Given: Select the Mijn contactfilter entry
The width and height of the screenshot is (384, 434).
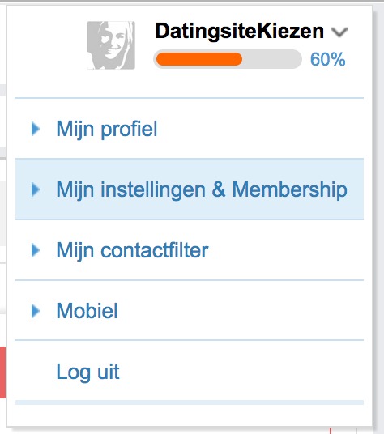Looking at the screenshot, I should [190, 250].
